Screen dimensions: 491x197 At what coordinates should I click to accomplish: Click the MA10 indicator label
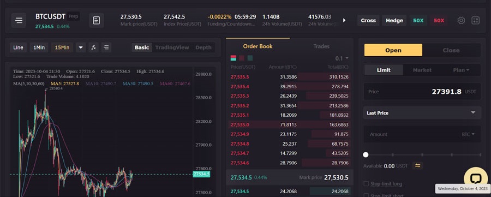pyautogui.click(x=101, y=83)
